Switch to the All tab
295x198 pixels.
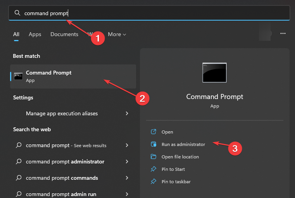point(16,34)
